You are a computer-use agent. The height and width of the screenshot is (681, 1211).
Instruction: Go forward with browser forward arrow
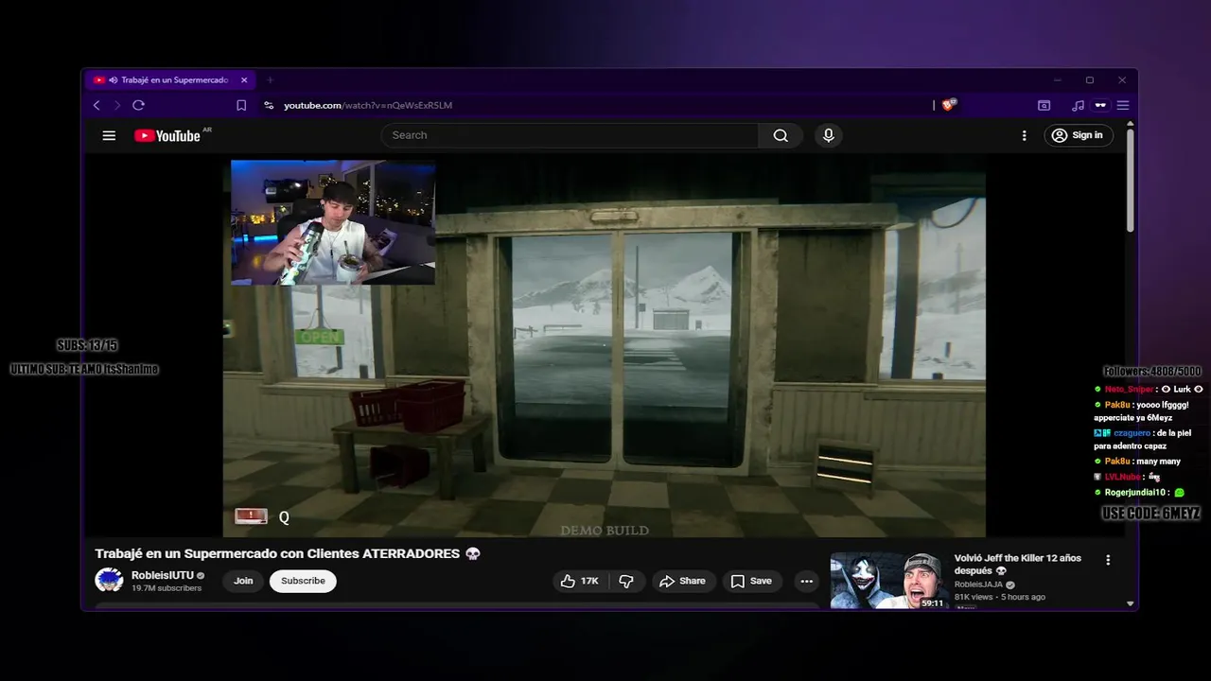pos(117,105)
